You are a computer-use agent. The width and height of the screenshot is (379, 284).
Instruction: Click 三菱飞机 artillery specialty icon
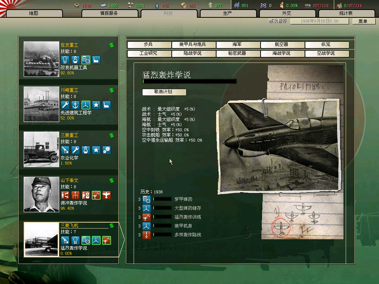(x=65, y=240)
